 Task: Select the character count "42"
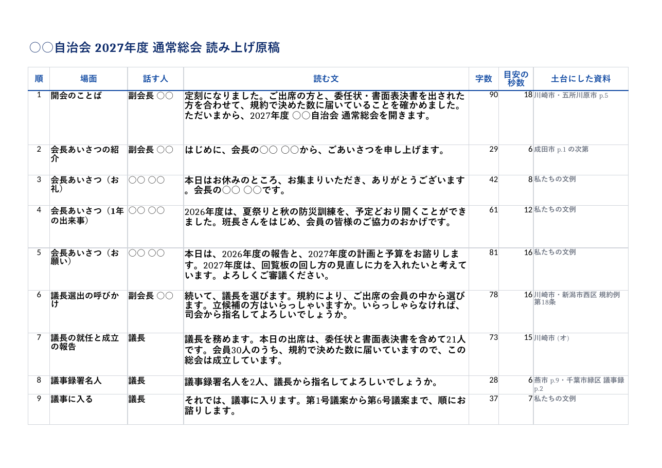pos(493,179)
